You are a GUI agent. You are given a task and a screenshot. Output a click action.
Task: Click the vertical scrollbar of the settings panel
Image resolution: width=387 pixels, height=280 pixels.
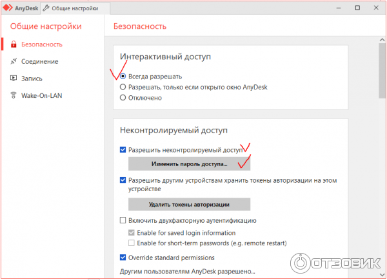point(382,71)
